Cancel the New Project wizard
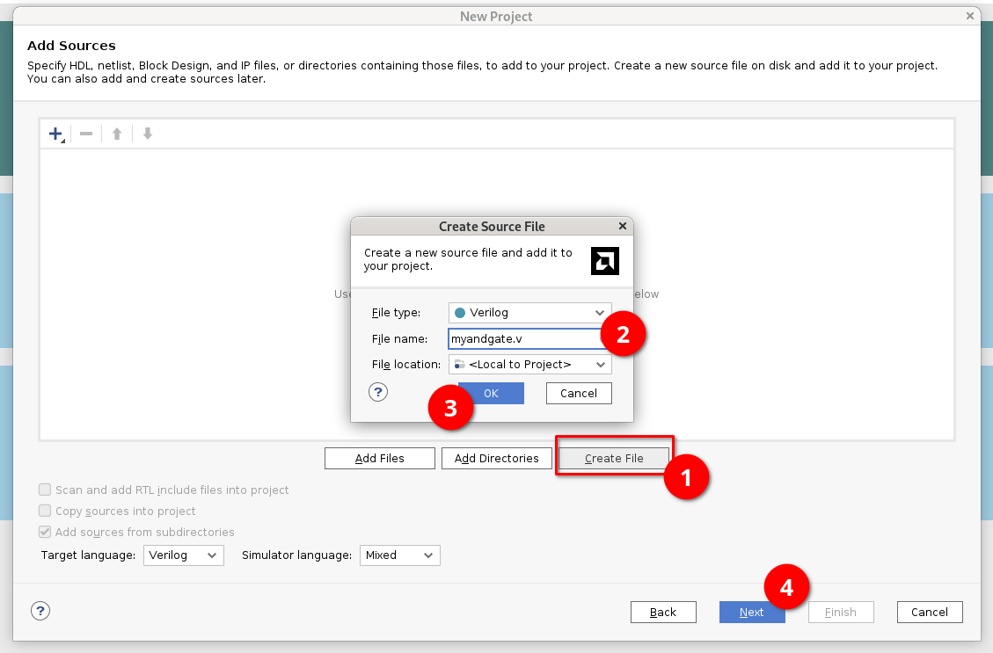Viewport: 993px width, 653px height. pos(930,613)
